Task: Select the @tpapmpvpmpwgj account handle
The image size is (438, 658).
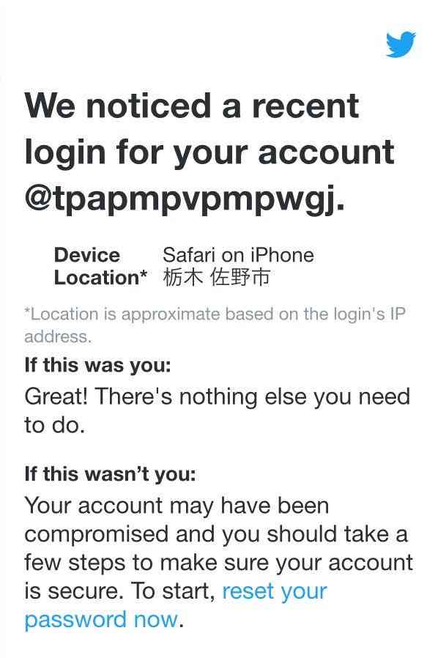Action: click(x=185, y=198)
